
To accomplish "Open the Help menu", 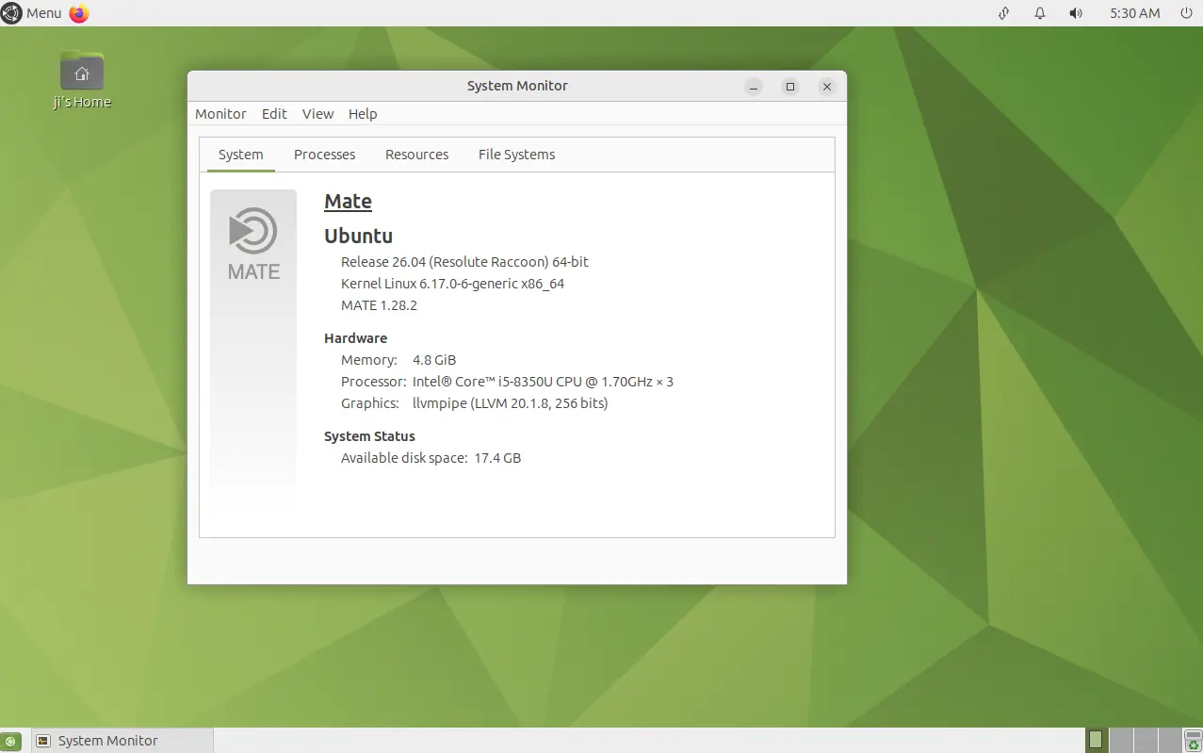I will tap(363, 114).
